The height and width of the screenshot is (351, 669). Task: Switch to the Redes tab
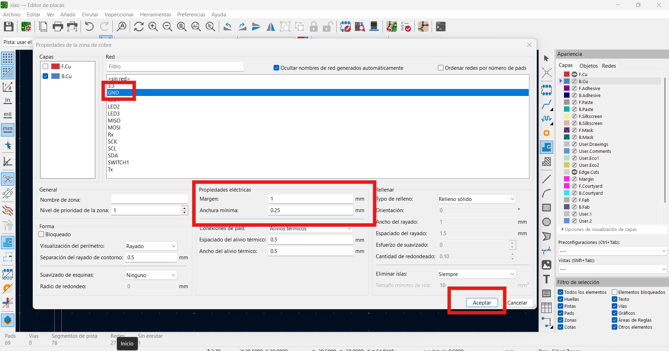[609, 66]
